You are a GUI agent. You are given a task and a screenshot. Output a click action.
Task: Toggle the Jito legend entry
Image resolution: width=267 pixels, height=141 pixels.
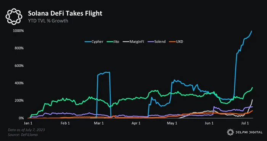pos(113,41)
